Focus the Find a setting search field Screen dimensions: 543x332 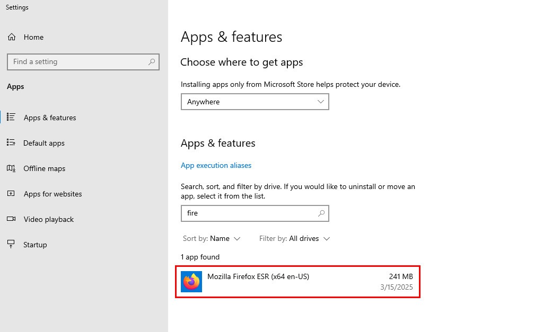[x=83, y=62]
